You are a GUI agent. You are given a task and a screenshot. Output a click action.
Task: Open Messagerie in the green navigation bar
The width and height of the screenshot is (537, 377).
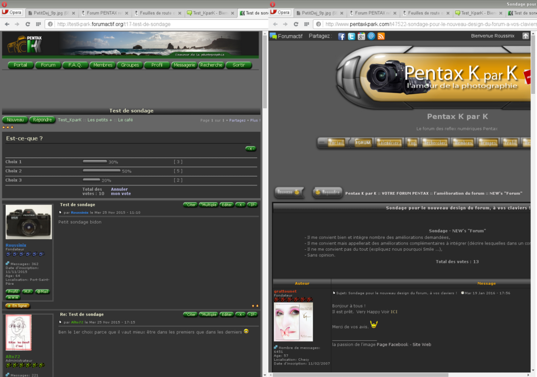(x=184, y=65)
